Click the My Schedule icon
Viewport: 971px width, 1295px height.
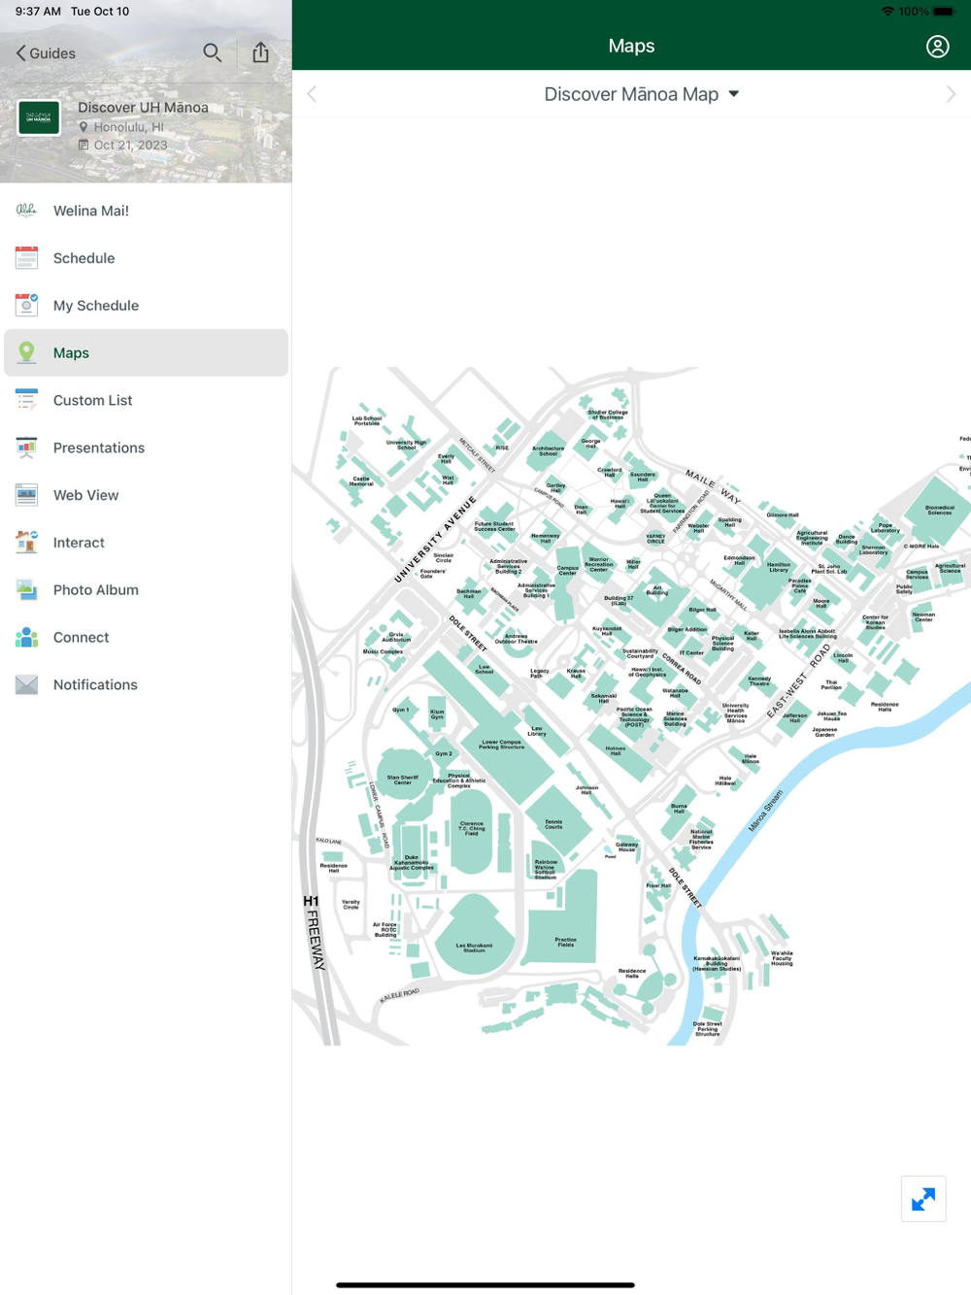tap(26, 305)
